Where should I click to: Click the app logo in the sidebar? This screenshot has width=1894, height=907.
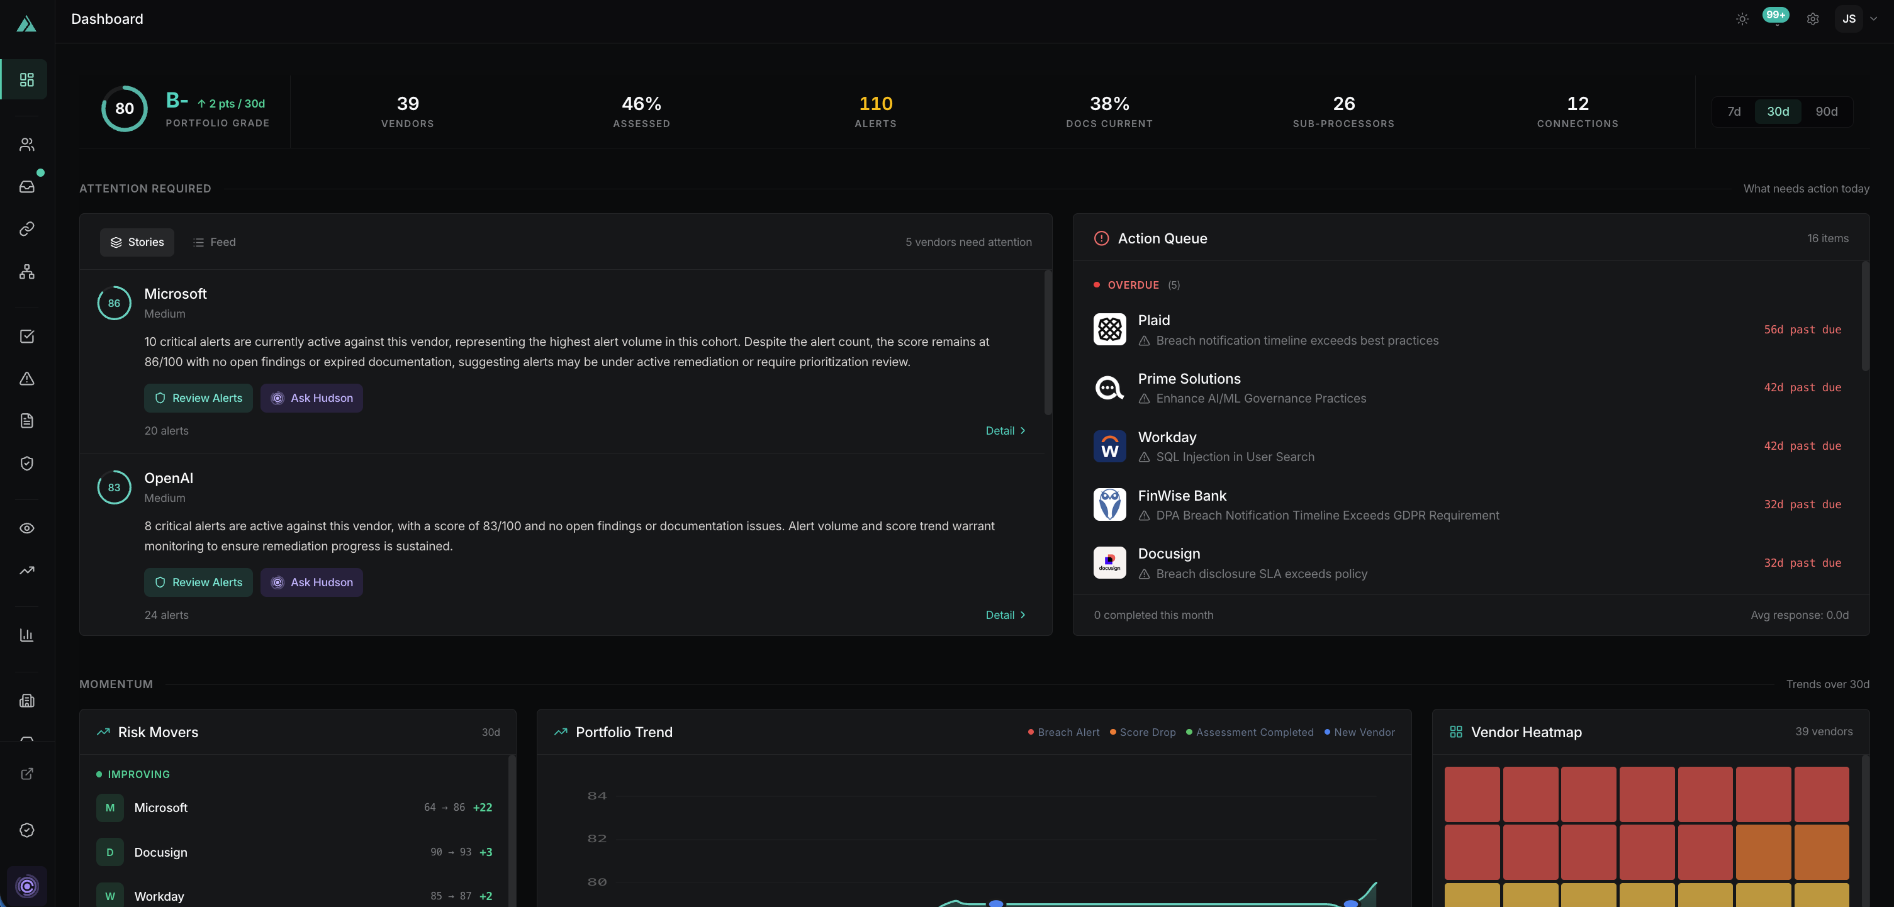[x=26, y=25]
